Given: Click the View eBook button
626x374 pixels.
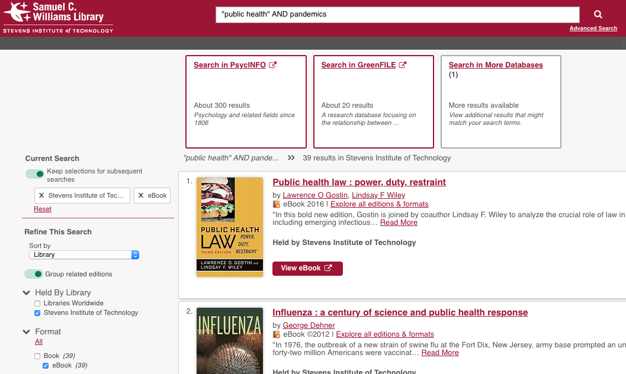Looking at the screenshot, I should pyautogui.click(x=307, y=268).
